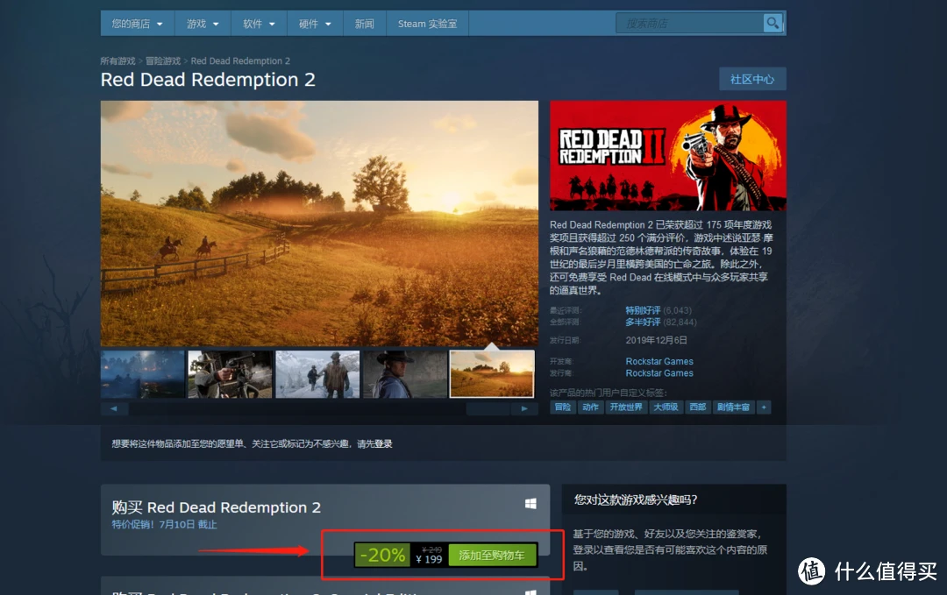Click 添加至购物车 button
The height and width of the screenshot is (595, 947).
(x=492, y=556)
